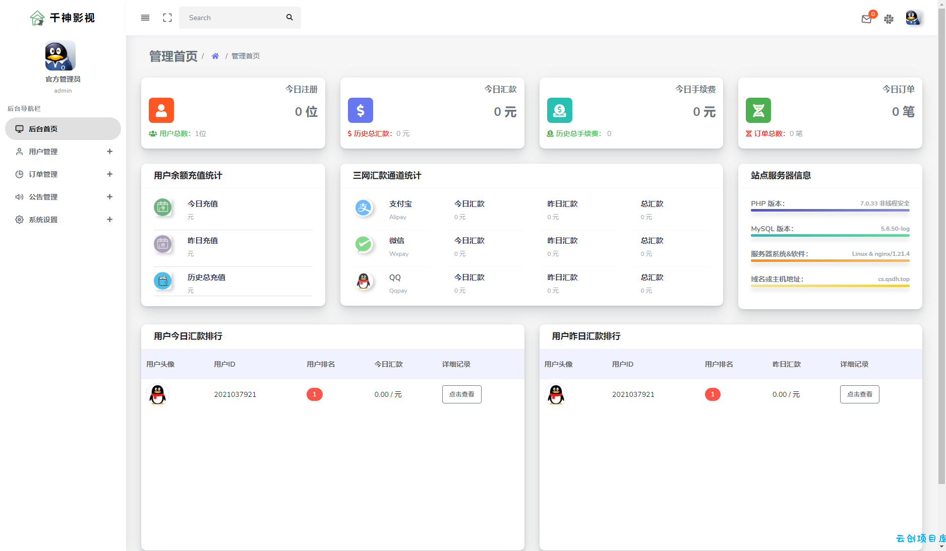
Task: Click the 今日充值 calendar icon
Action: click(162, 207)
